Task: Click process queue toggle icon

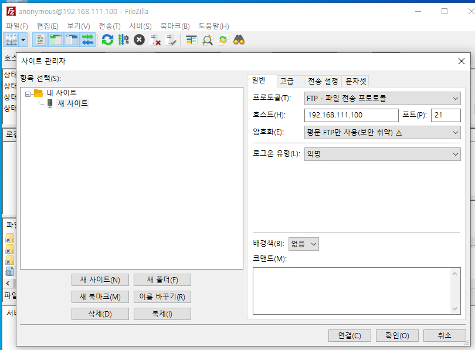Action: pyautogui.click(x=123, y=40)
